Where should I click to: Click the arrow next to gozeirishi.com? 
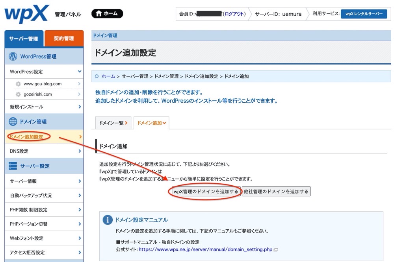pos(79,94)
